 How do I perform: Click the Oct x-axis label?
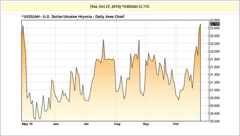[176, 124]
